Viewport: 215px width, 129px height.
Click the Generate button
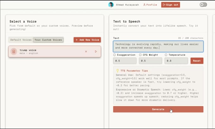coord(158,109)
